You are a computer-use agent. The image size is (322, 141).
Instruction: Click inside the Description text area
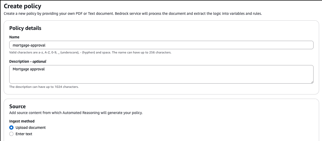coord(161,77)
